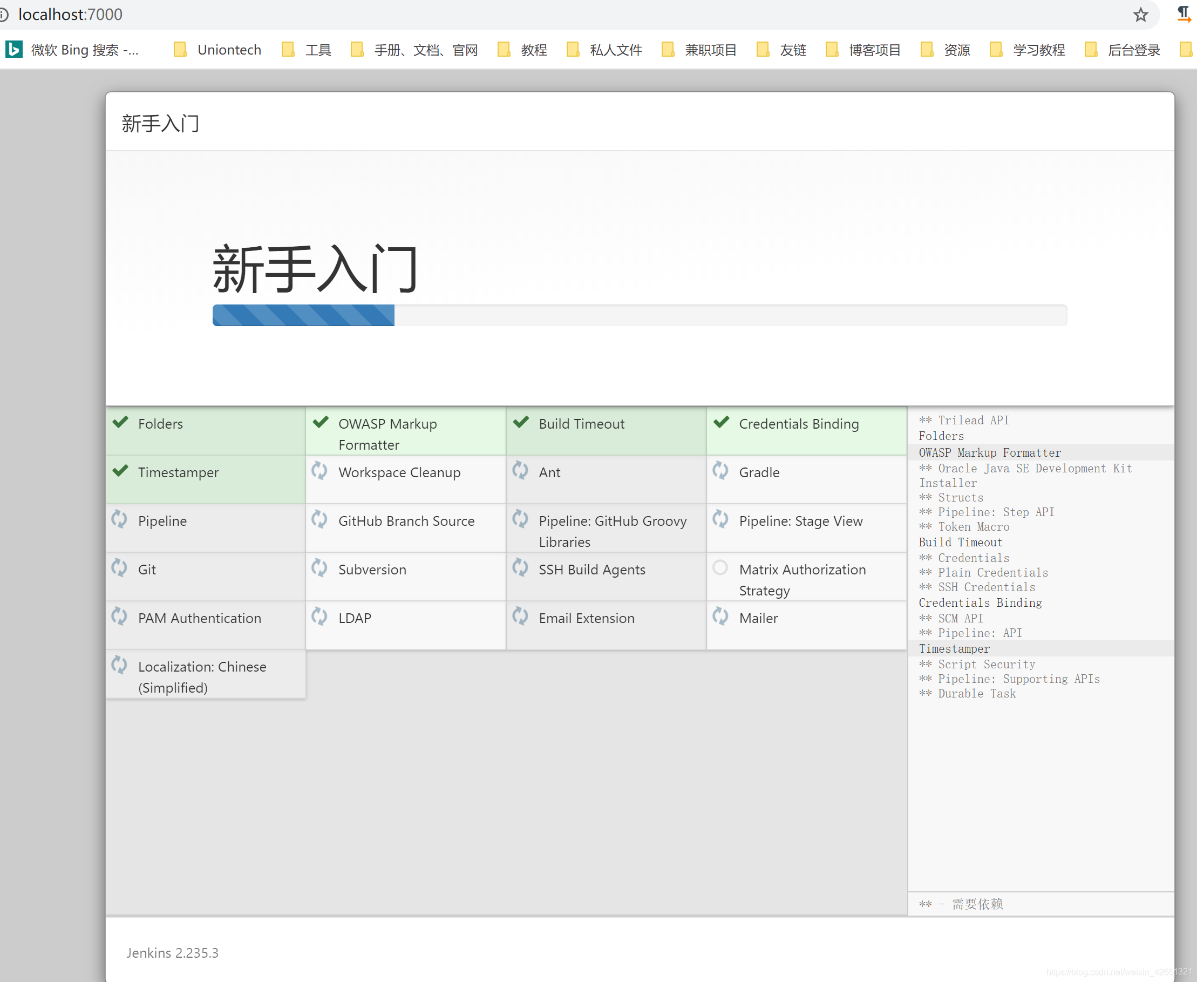Click the Bing search bookmark icon
Image resolution: width=1197 pixels, height=982 pixels.
point(13,50)
